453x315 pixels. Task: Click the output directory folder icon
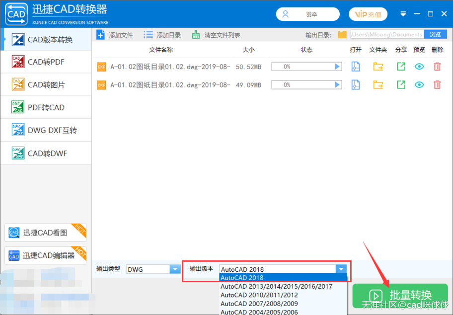(x=342, y=35)
